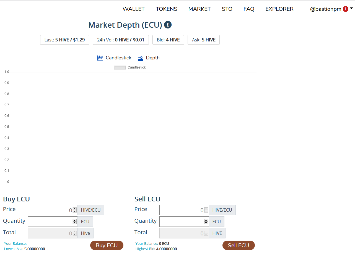The image size is (355, 255).
Task: Focus the Sell ECU Quantity field
Action: pos(181,222)
